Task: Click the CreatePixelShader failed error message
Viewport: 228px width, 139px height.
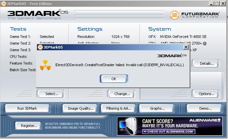Action: click(x=120, y=65)
